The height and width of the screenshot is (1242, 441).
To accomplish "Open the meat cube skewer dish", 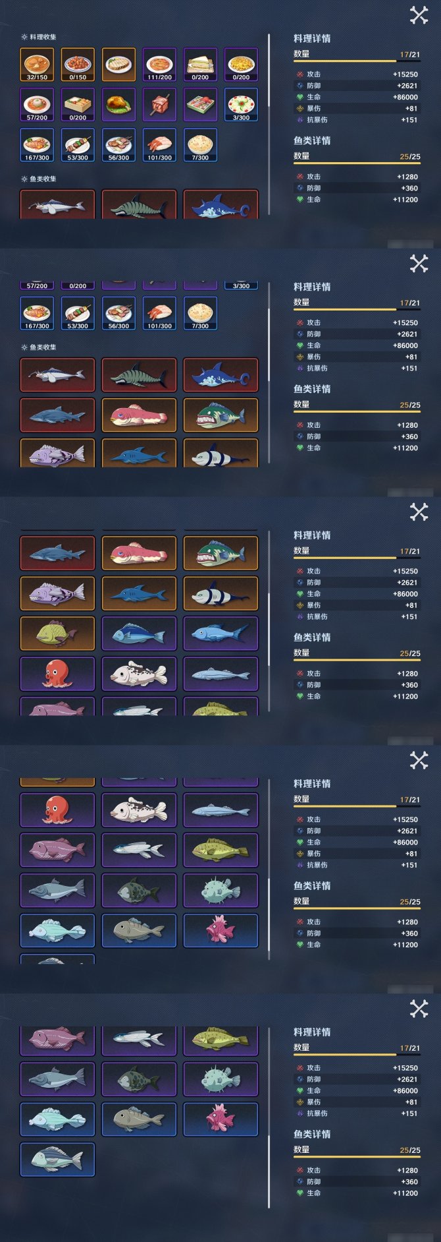I will coord(159,105).
